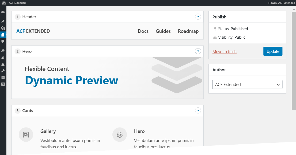Click the Flexible Content subtitle
This screenshot has width=296, height=155.
[47, 69]
